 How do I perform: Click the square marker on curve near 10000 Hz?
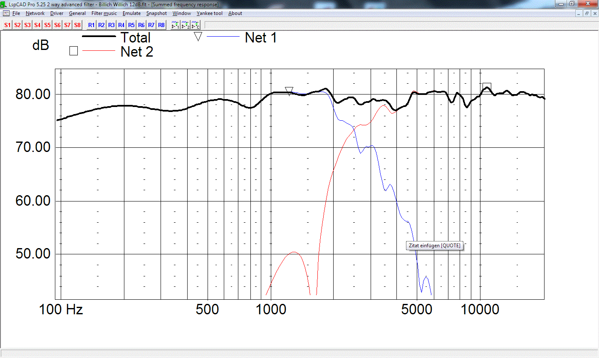point(487,87)
